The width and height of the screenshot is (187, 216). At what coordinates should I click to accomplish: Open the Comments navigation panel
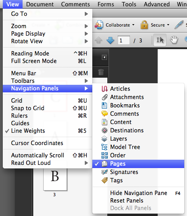pyautogui.click(x=138, y=114)
